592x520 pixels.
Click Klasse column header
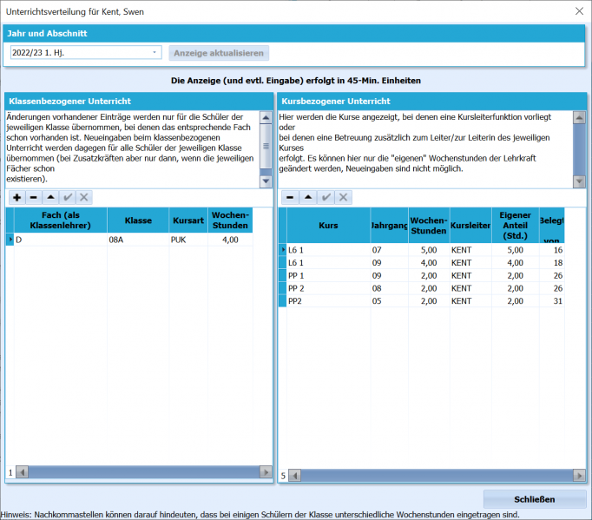click(x=138, y=221)
